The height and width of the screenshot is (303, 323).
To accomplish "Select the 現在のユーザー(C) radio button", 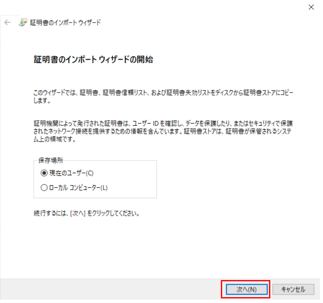I will tap(44, 173).
